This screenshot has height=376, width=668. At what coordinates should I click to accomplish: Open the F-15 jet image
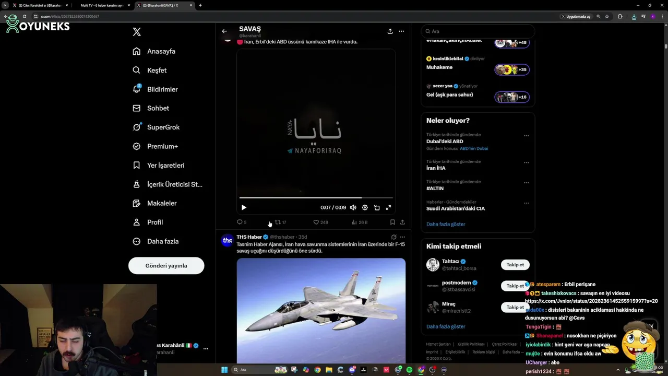pos(321,310)
